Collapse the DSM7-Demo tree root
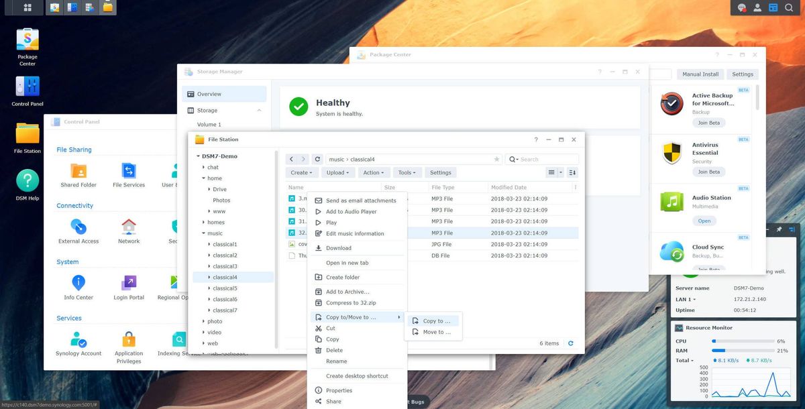This screenshot has height=409, width=805. pos(198,156)
